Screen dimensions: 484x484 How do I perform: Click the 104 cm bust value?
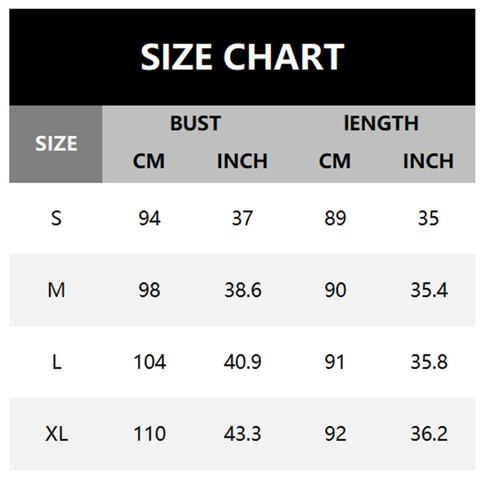(149, 362)
